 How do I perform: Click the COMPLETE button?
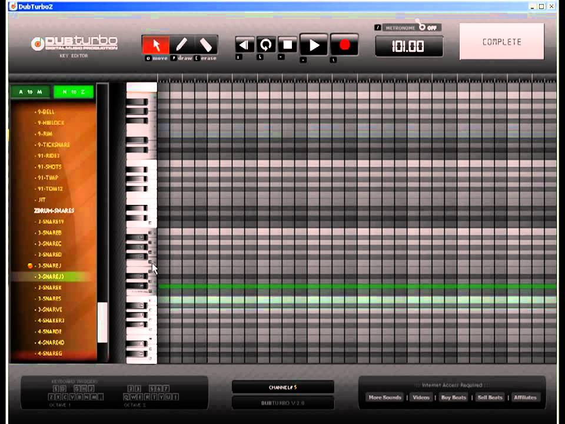[501, 41]
